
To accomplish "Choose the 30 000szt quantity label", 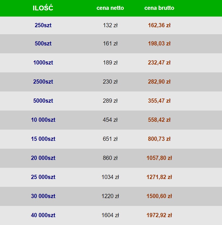I will 43,196.
